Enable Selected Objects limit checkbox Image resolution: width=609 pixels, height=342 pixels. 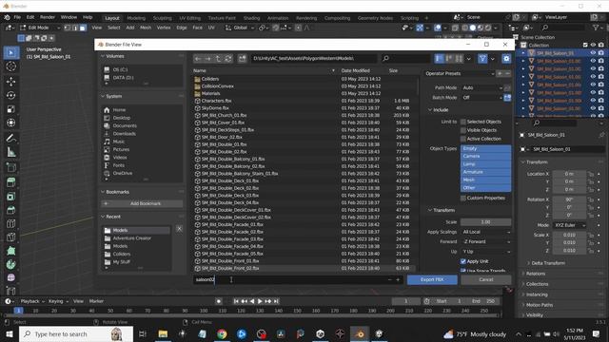pyautogui.click(x=463, y=122)
